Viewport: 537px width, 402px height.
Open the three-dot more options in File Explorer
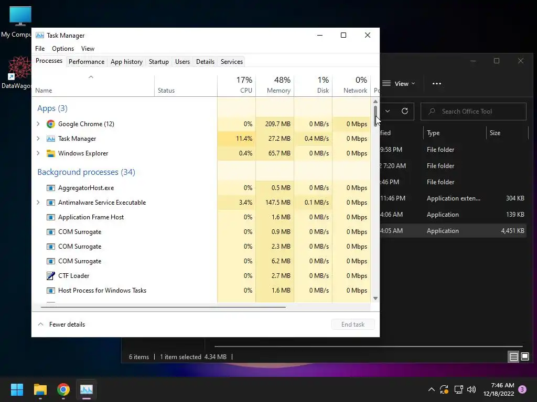437,83
